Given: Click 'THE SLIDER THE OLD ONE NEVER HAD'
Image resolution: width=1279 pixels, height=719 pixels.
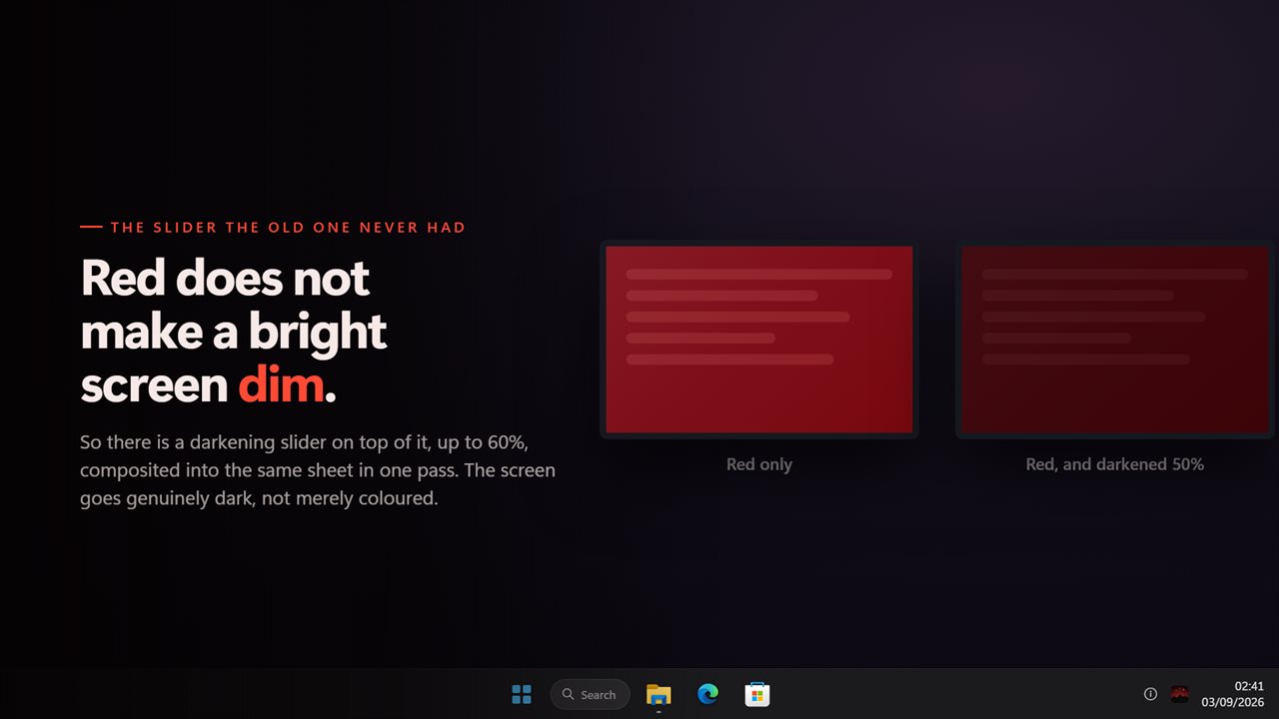Looking at the screenshot, I should (x=288, y=228).
